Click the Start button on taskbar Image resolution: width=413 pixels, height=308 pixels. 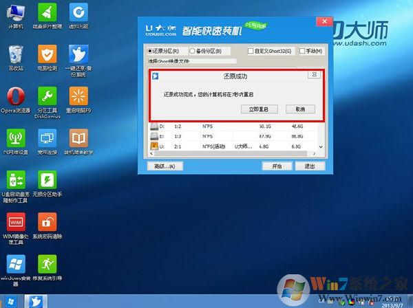11,301
